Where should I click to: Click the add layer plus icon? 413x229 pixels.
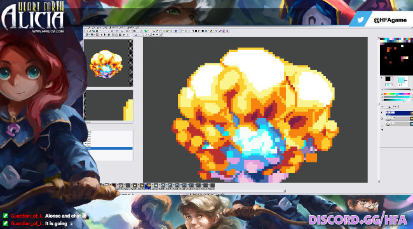[382, 130]
